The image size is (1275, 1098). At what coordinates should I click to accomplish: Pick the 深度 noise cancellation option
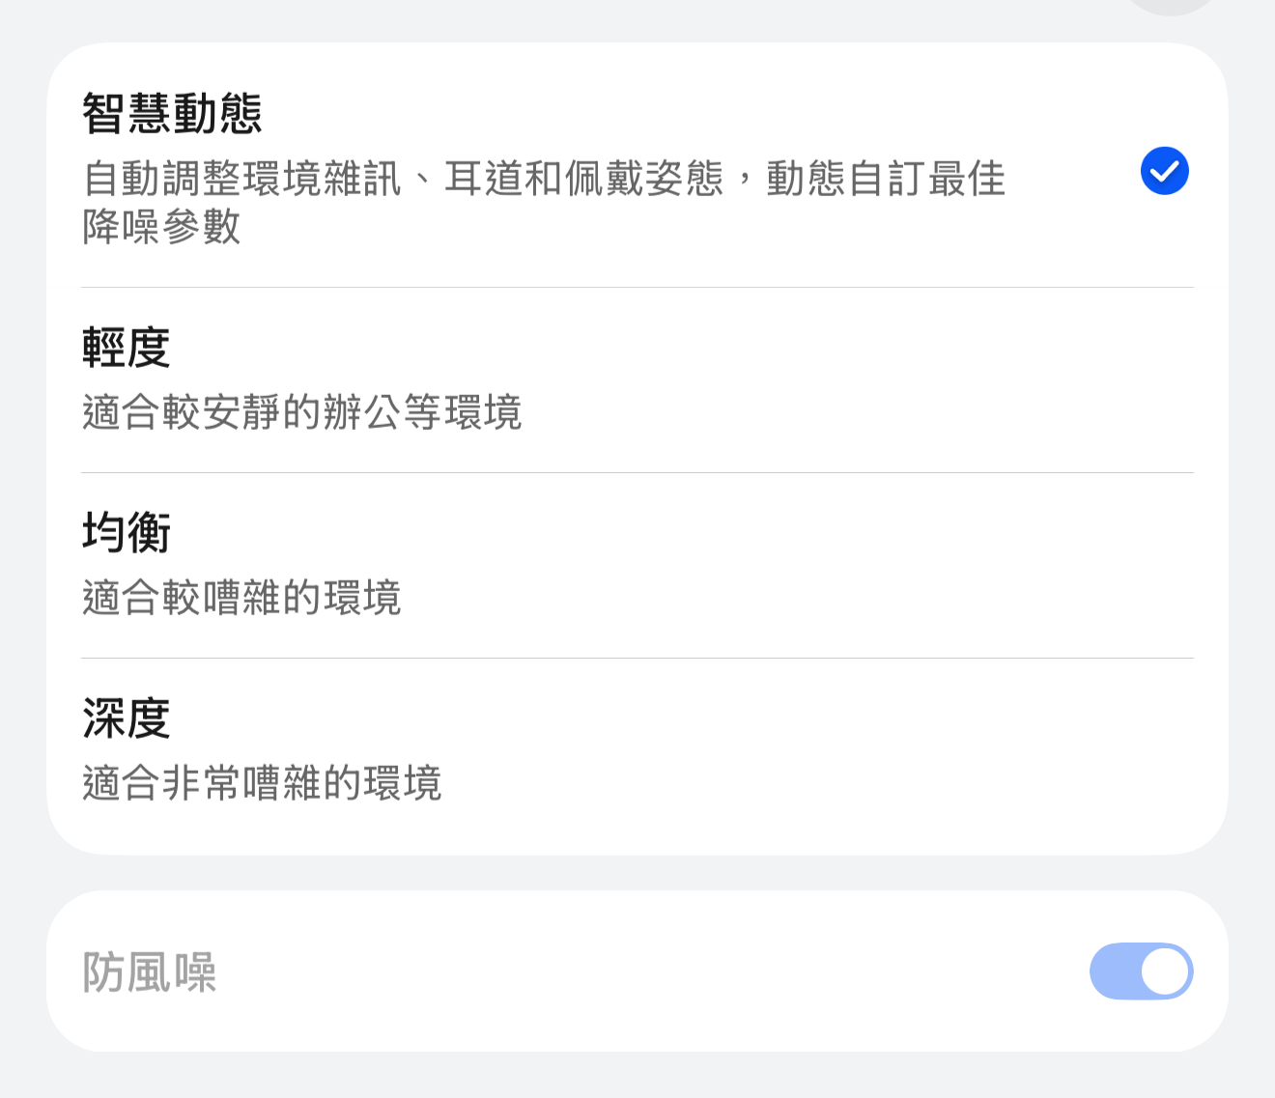[127, 718]
